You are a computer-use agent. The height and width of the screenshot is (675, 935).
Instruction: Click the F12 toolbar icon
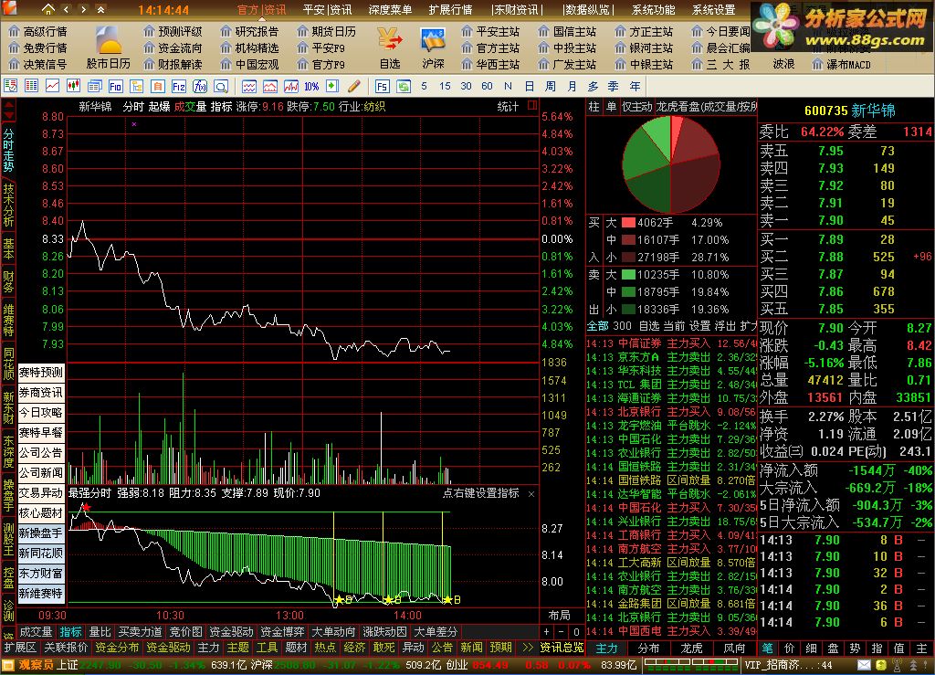click(x=179, y=86)
